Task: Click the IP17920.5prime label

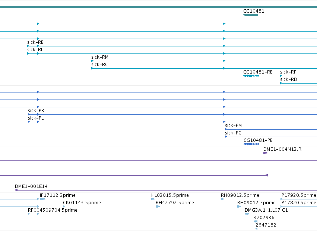Action: [298, 195]
